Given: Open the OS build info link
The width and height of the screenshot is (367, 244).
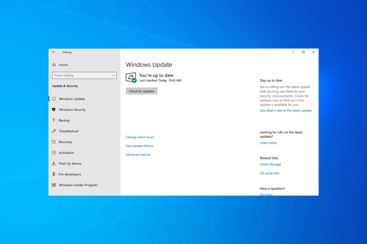Looking at the screenshot, I should 269,173.
